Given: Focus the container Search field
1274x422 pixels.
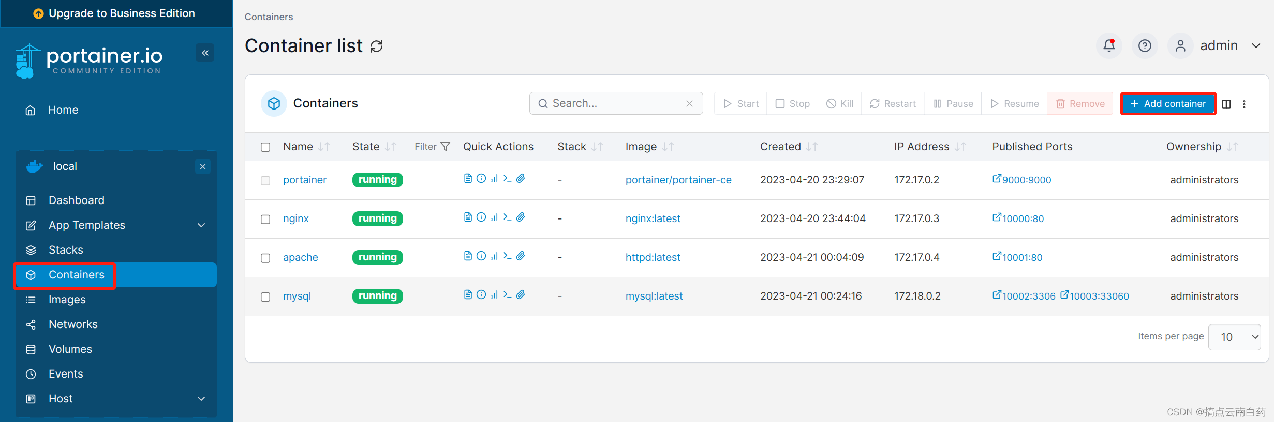Looking at the screenshot, I should coord(616,103).
